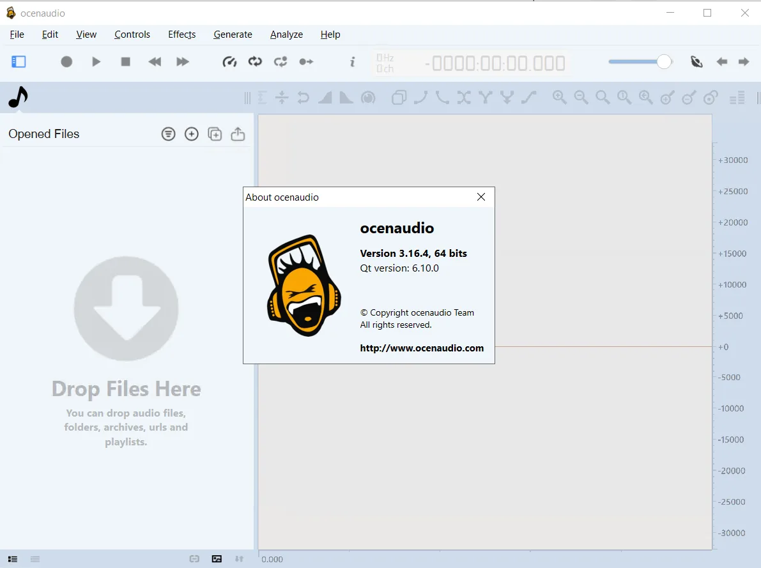
Task: Click the Stop button
Action: [126, 61]
